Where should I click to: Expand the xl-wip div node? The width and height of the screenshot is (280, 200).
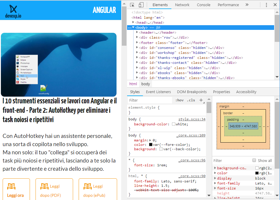pyautogui.click(x=137, y=68)
